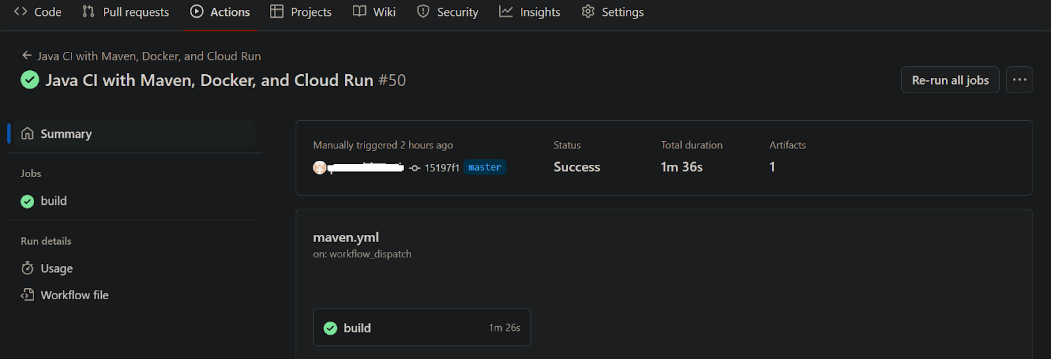Click 'on: workflow_dispatch' text

click(362, 254)
